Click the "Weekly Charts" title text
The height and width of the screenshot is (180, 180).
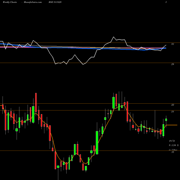pos(10,2)
